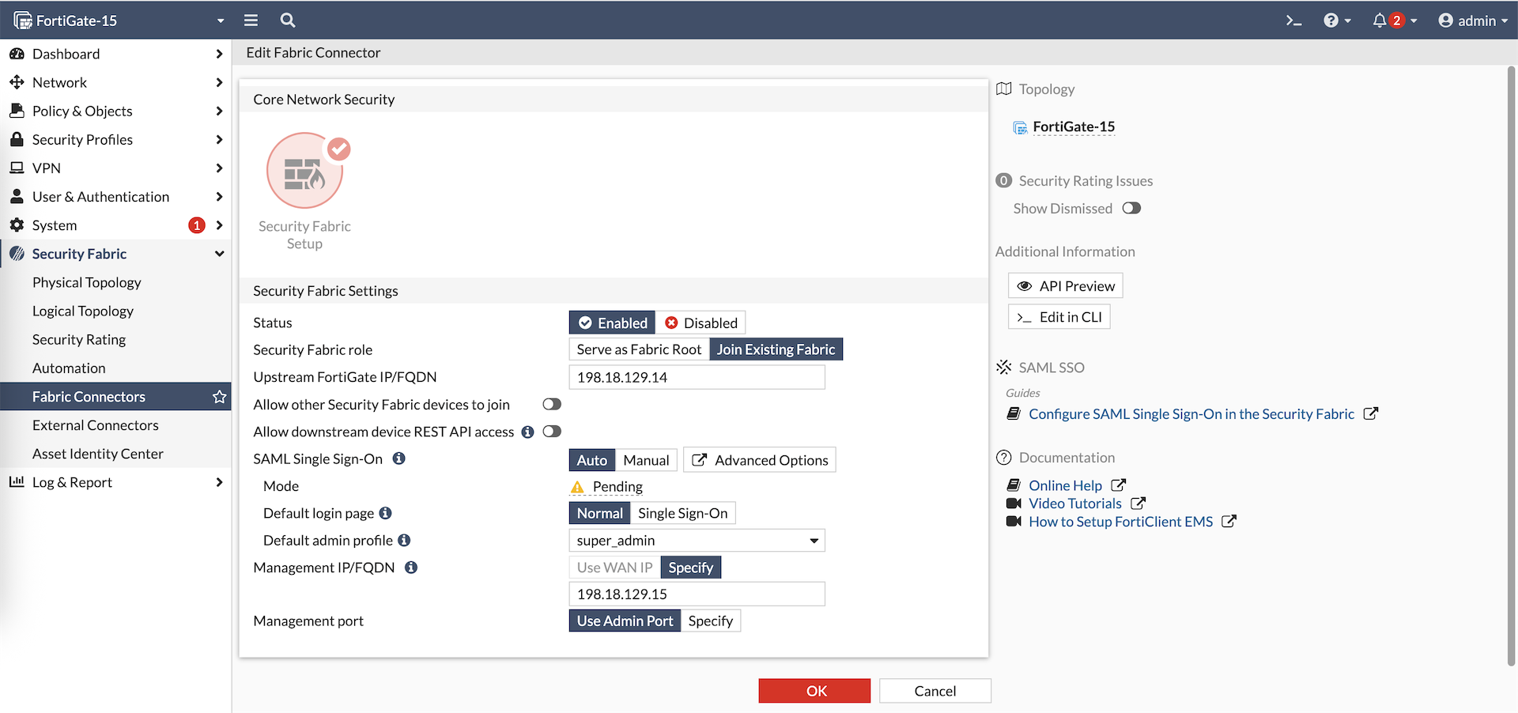Open the Default admin profile dropdown
This screenshot has height=713, width=1518.
697,541
